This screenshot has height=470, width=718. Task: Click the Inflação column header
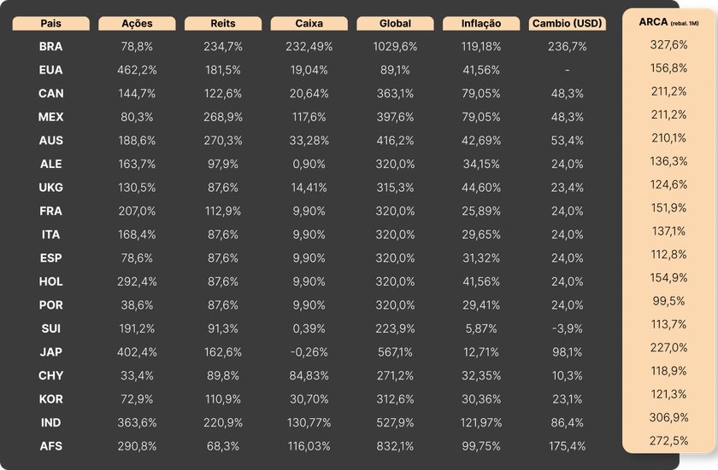pos(481,24)
